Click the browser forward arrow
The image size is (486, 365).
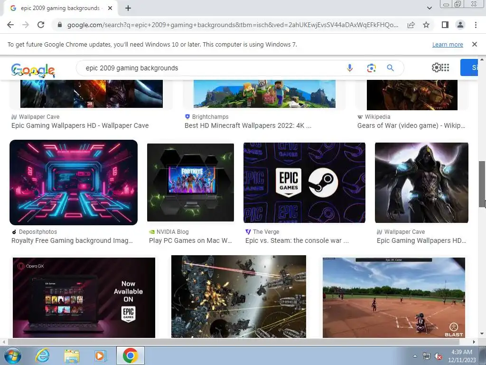tap(26, 25)
